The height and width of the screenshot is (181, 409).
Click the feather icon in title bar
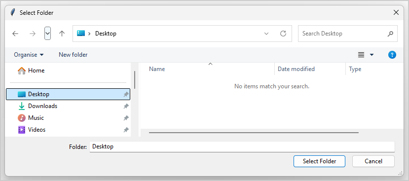click(x=12, y=12)
